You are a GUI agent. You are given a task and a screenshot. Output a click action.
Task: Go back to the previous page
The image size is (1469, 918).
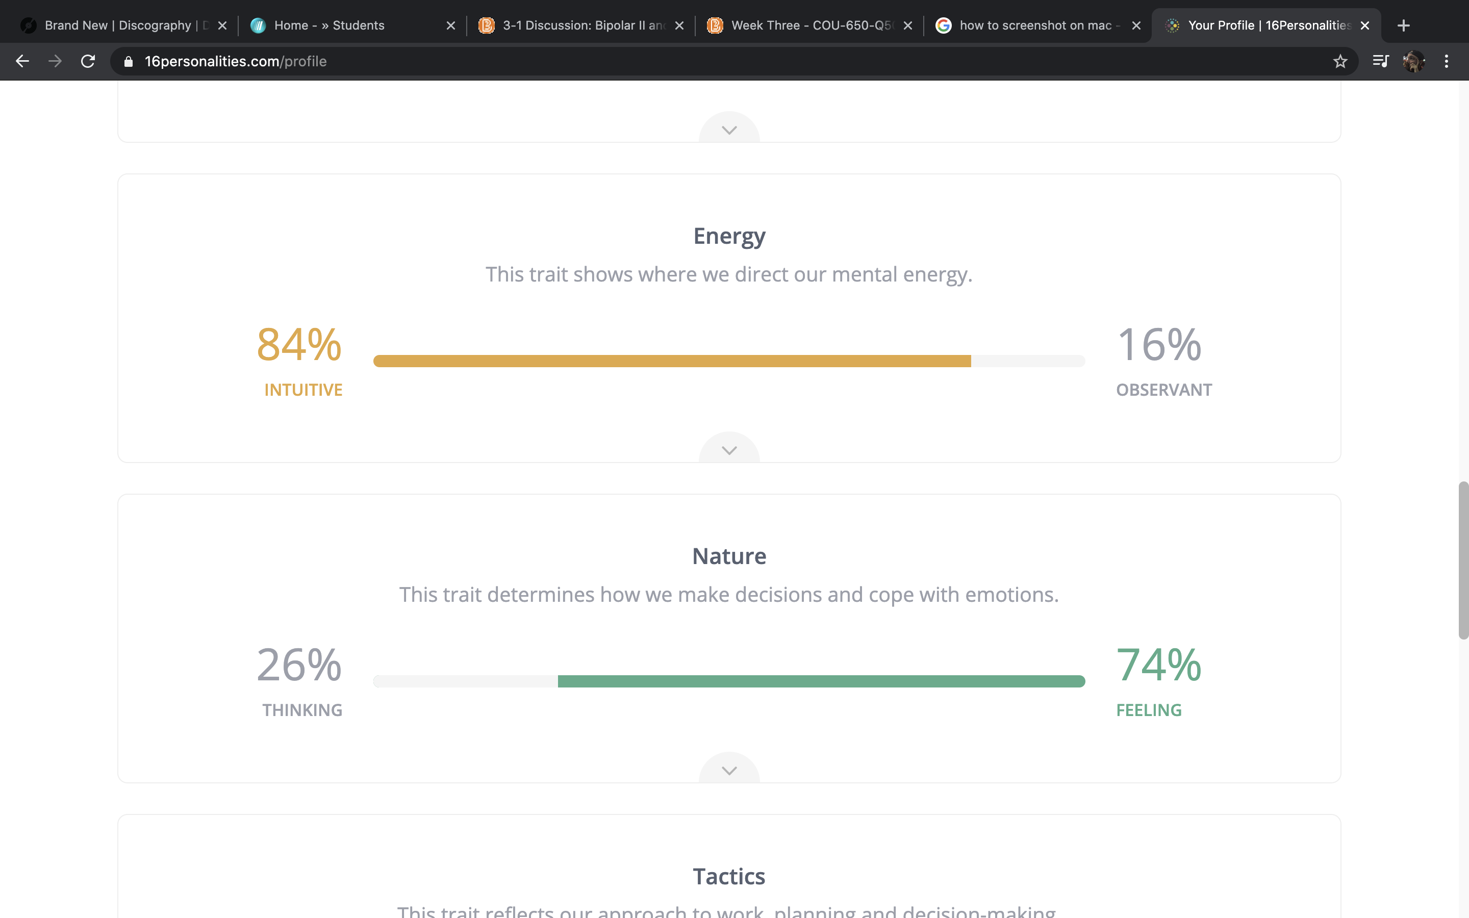[22, 61]
